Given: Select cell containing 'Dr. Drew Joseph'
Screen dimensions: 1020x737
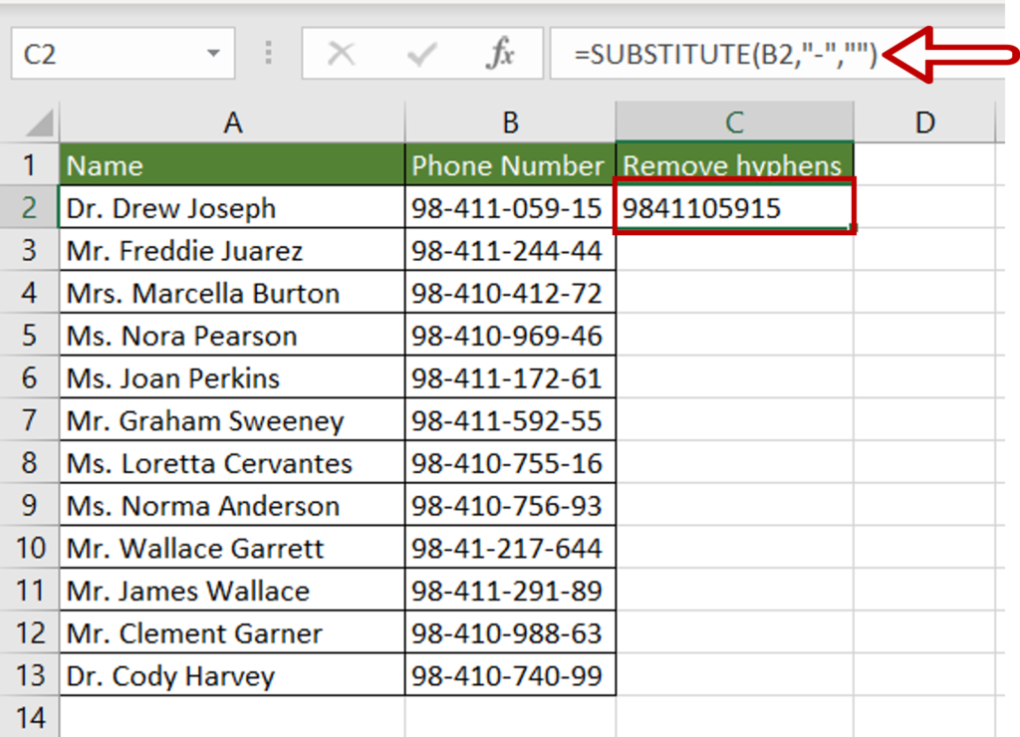Looking at the screenshot, I should 232,207.
